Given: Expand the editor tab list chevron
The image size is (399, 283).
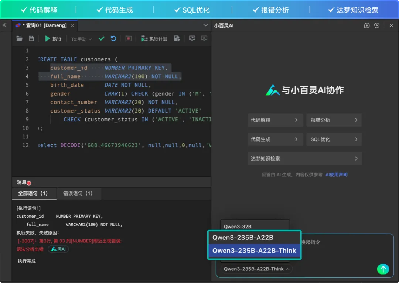Looking at the screenshot, I should click(x=205, y=25).
